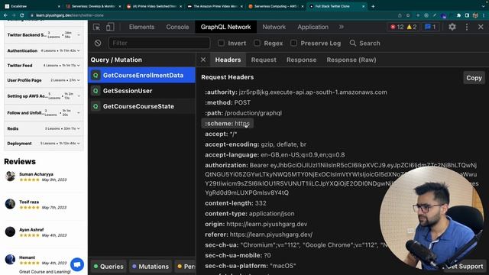
Task: Enable the Preserve Log checkbox
Action: (x=293, y=43)
